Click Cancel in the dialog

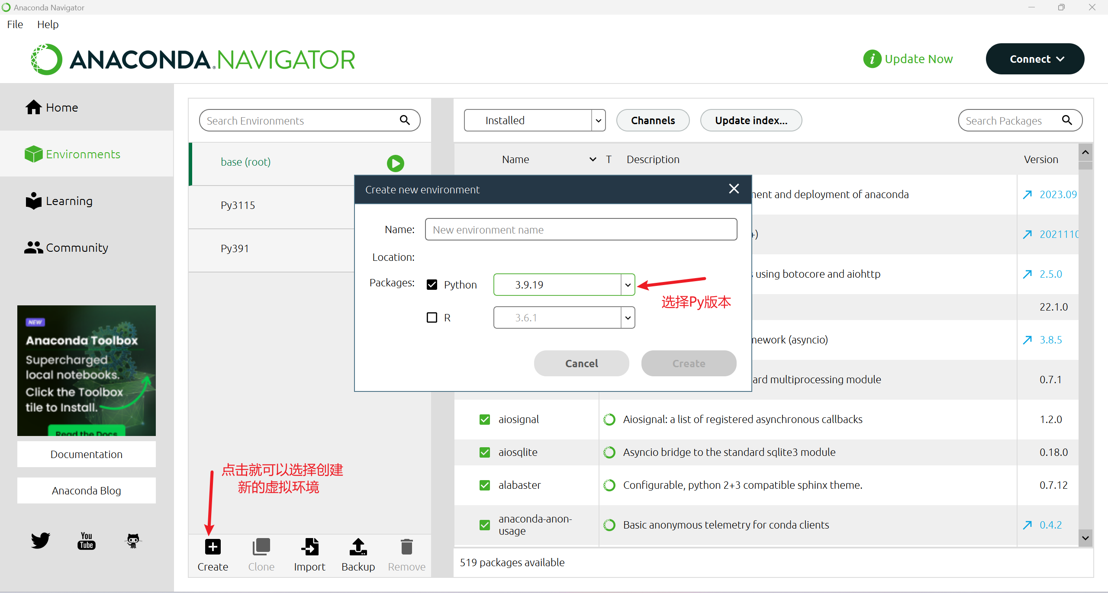(581, 363)
